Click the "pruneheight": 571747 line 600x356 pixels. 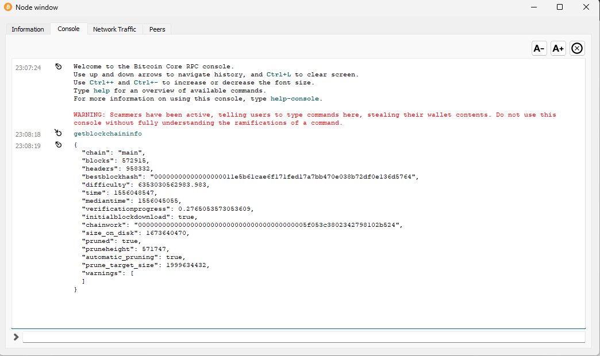pyautogui.click(x=125, y=249)
